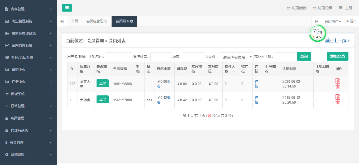Click the 查询 search button
This screenshot has width=359, height=165.
click(304, 56)
